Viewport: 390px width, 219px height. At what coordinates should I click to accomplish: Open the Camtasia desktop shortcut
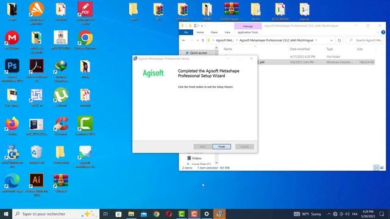(85, 126)
